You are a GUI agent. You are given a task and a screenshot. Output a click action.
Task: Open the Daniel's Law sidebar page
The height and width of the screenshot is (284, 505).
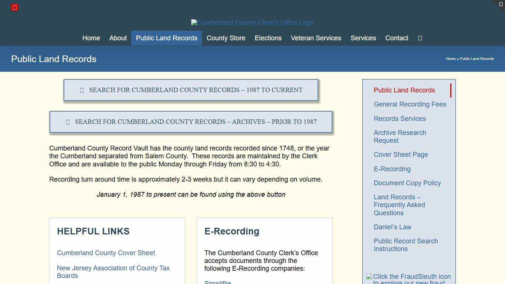pyautogui.click(x=393, y=227)
